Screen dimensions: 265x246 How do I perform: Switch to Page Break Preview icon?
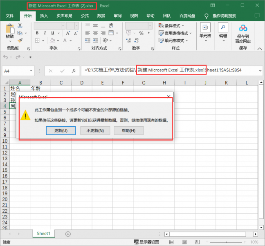(x=197, y=242)
